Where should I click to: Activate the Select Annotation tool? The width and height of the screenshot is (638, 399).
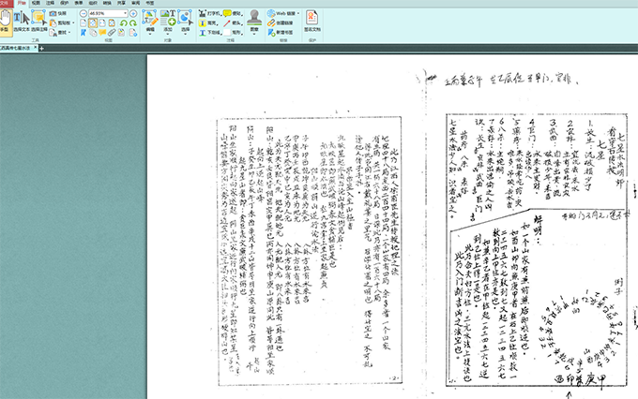coord(39,22)
